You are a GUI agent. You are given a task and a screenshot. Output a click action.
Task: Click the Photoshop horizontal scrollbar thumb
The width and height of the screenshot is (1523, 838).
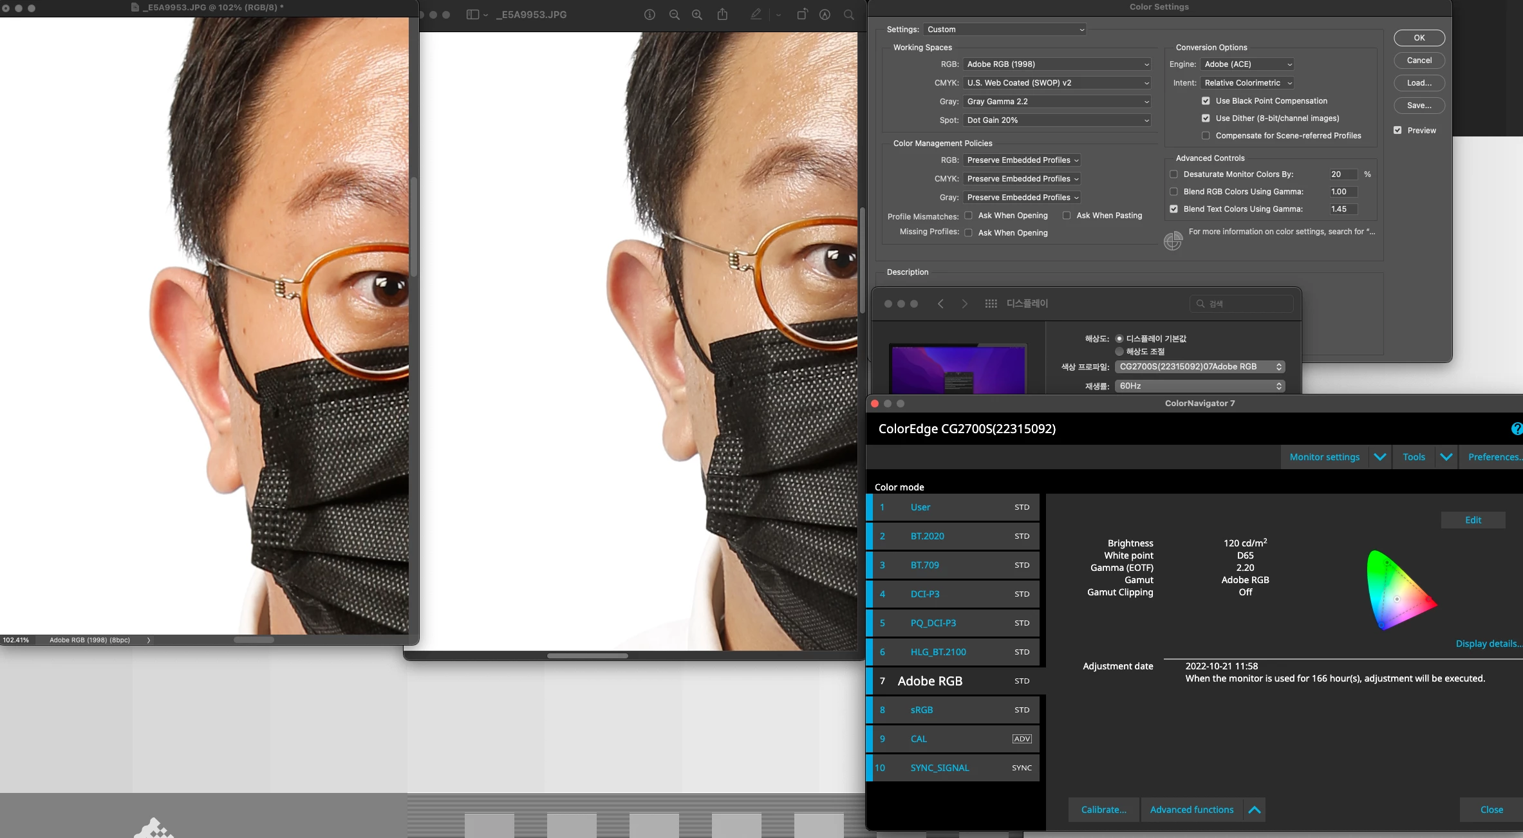click(x=254, y=640)
